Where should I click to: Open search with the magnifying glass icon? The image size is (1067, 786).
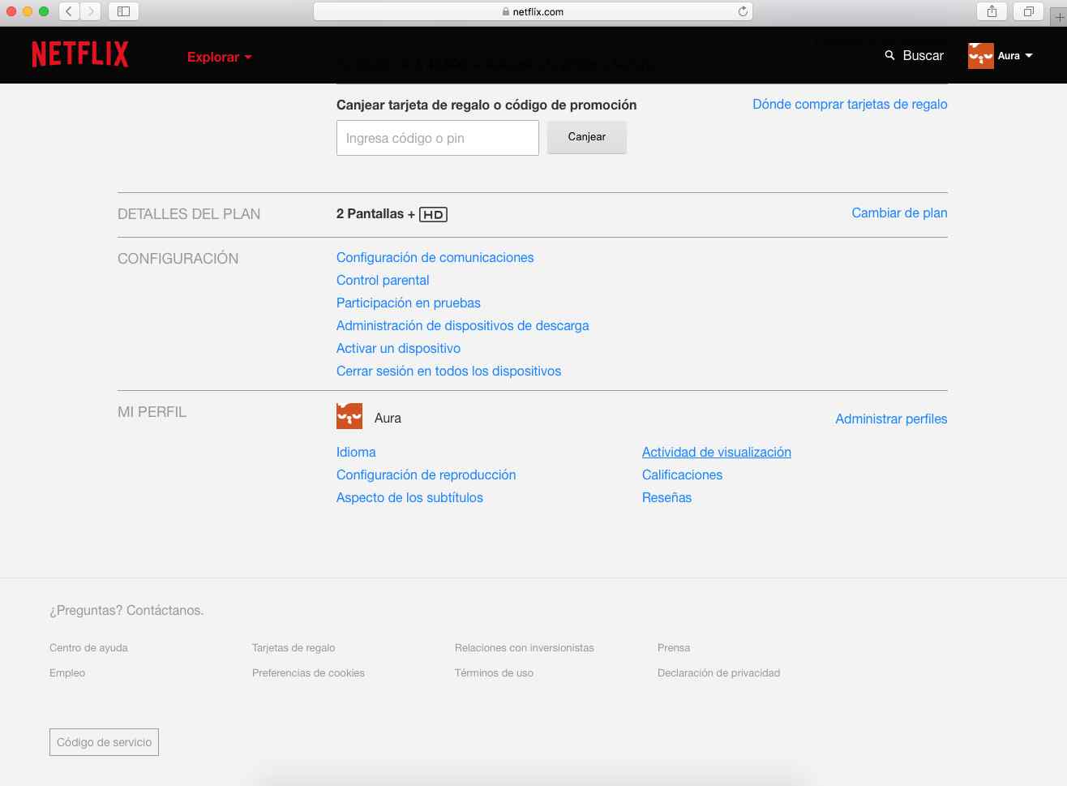(x=888, y=55)
